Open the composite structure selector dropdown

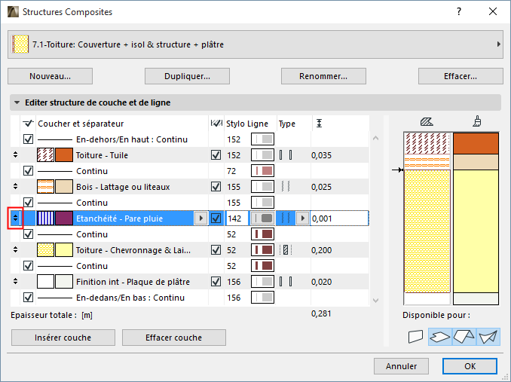255,44
